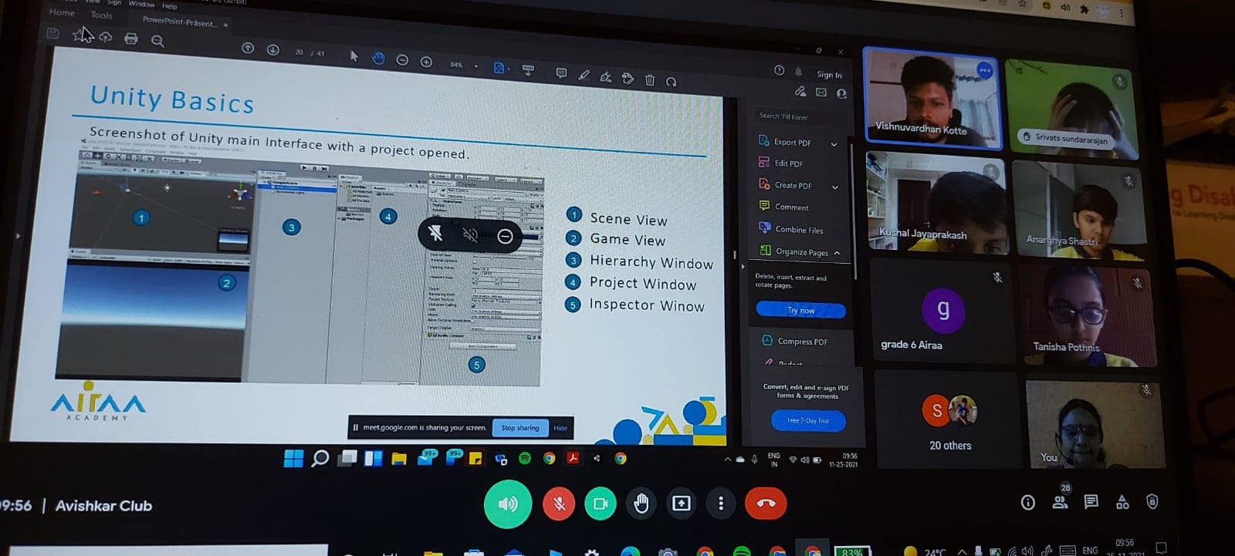This screenshot has height=556, width=1235.
Task: Show the participants list
Action: [x=1061, y=502]
